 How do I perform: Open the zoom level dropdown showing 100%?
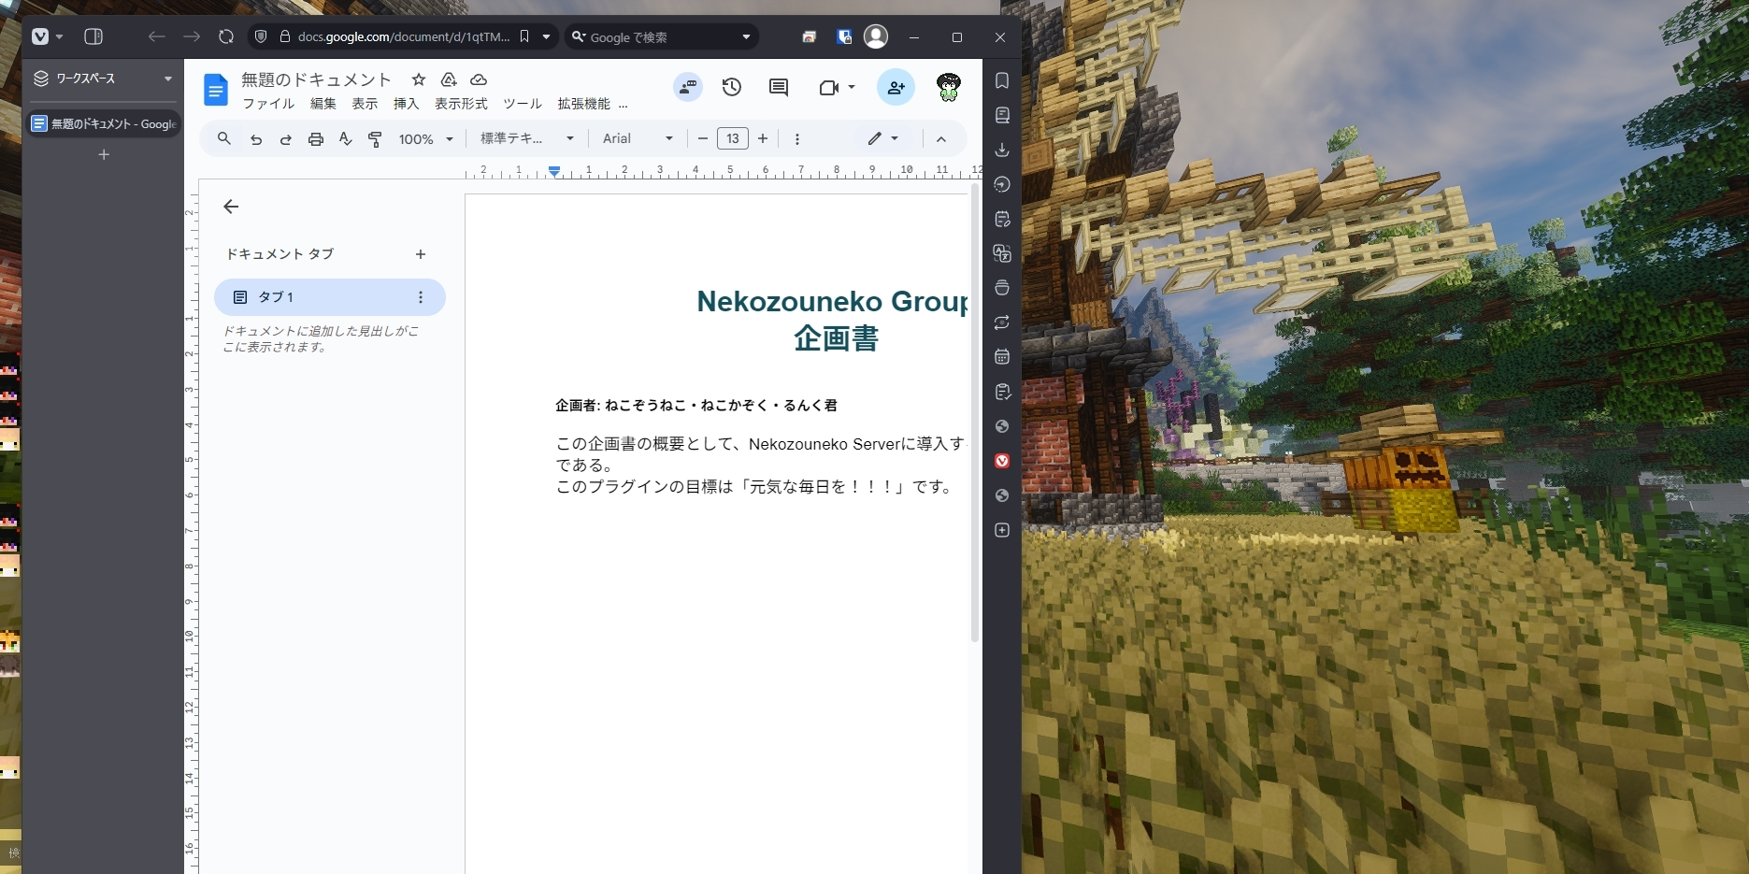425,138
